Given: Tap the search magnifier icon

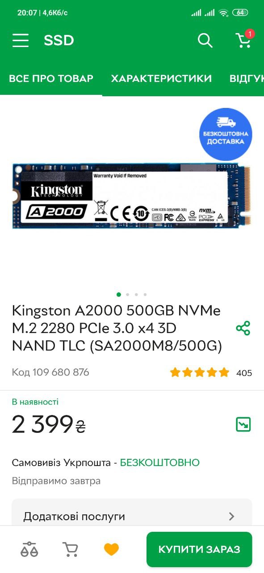Looking at the screenshot, I should tap(205, 41).
